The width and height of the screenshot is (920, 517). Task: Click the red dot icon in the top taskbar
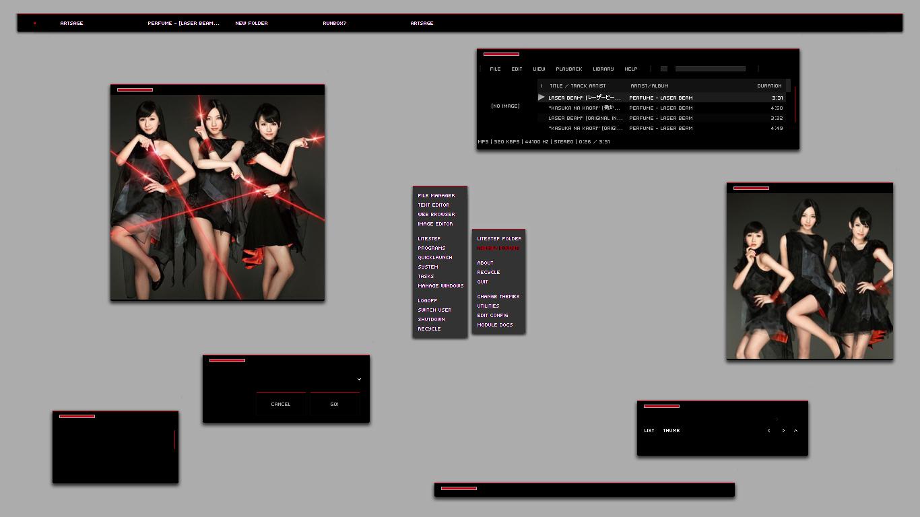[x=34, y=24]
